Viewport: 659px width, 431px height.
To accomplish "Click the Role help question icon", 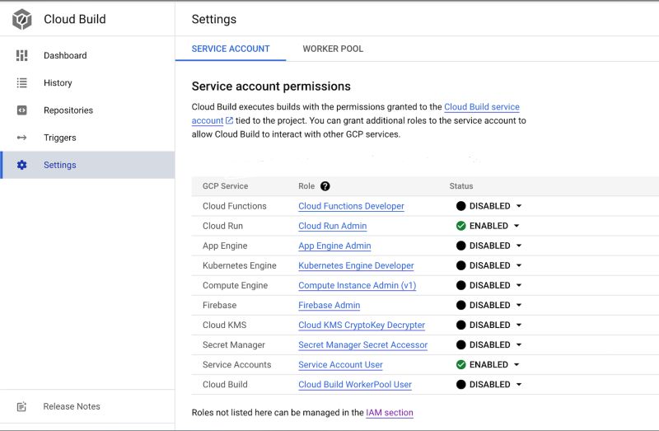I will pos(325,186).
